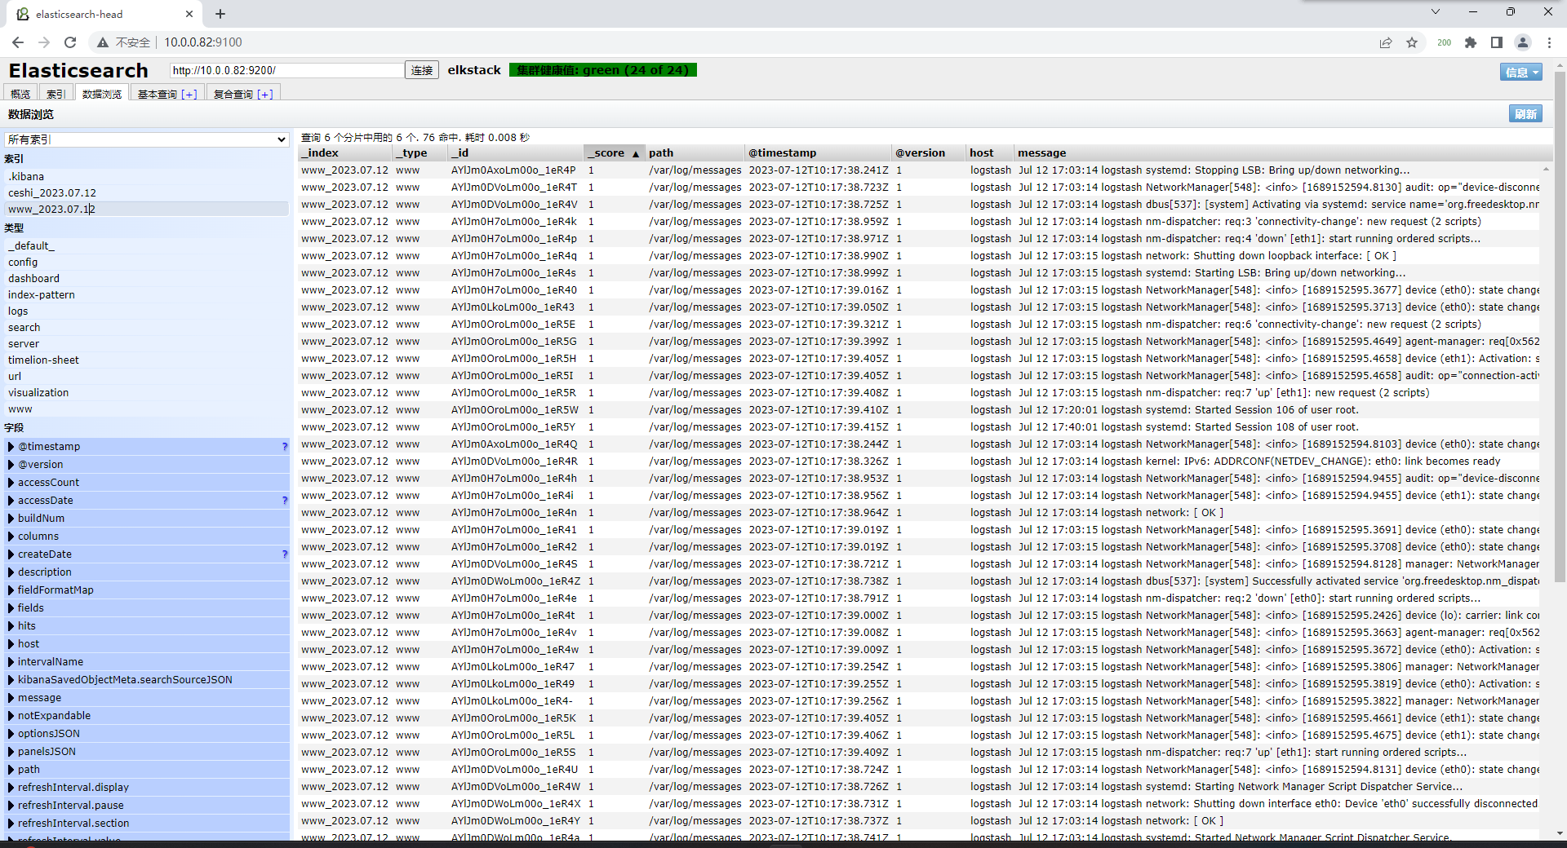Reload the elasticsearch-head page
Viewport: 1567px width, 848px height.
click(x=70, y=42)
